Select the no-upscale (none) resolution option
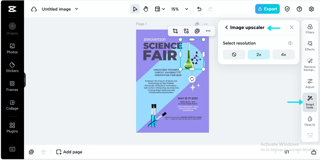 (x=234, y=54)
